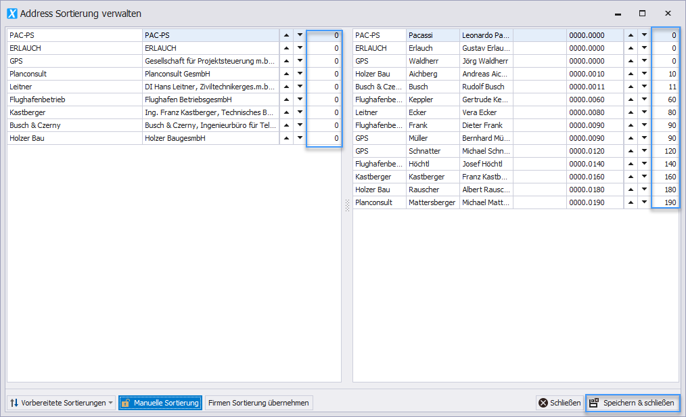Move PAC-PS company row up arrow
686x417 pixels.
click(286, 35)
